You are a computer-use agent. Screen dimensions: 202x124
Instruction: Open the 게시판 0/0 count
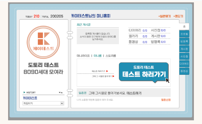pyautogui.click(x=163, y=36)
